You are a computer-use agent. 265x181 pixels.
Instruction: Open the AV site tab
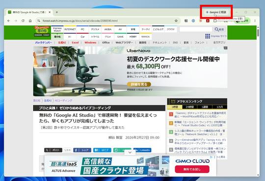pyautogui.click(x=120, y=29)
